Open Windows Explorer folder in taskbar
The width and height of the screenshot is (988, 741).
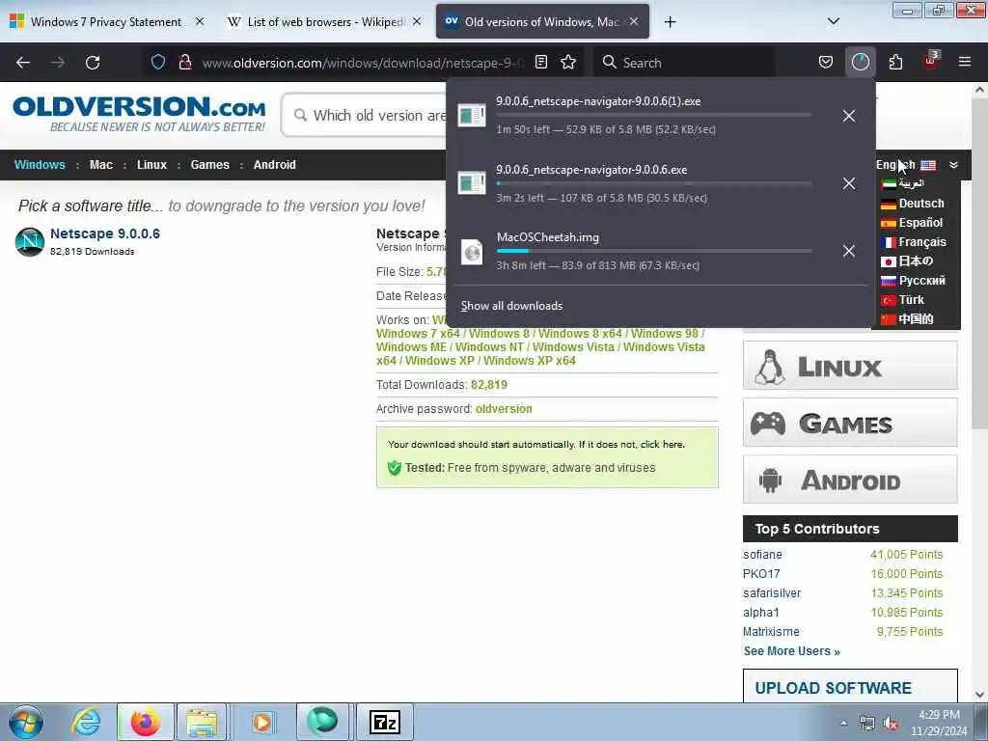click(201, 722)
